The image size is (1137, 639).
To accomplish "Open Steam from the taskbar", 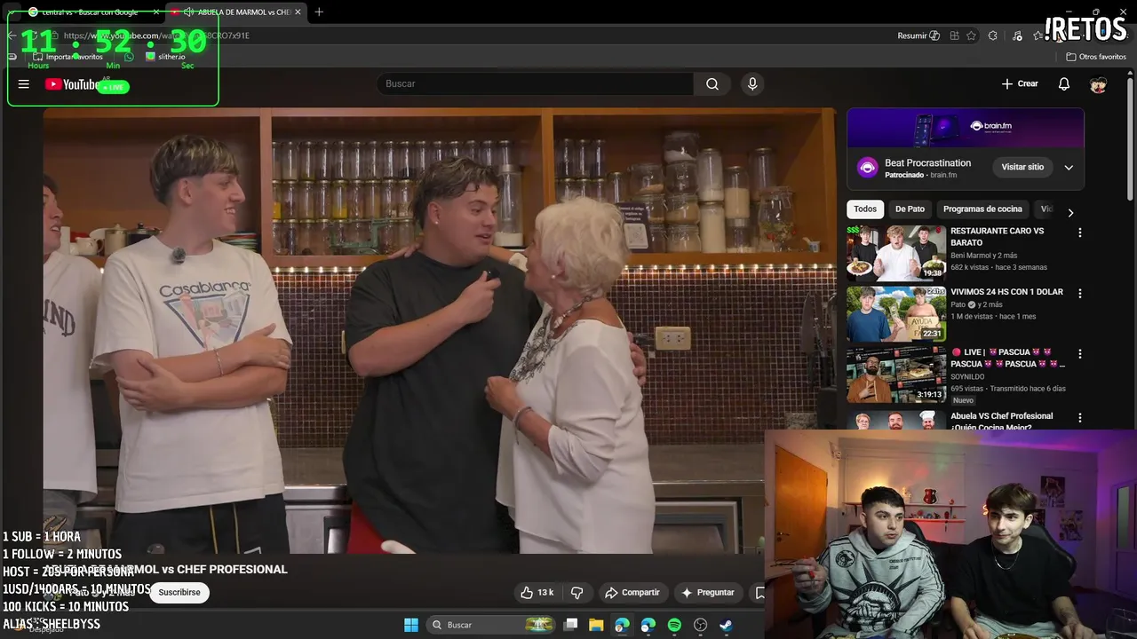I will 726,625.
